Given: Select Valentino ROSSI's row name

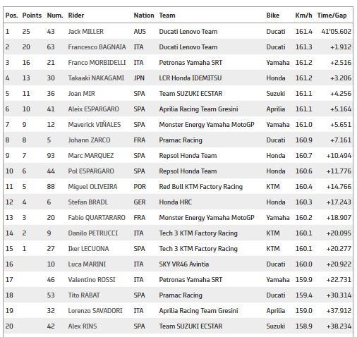Looking at the screenshot, I should (92, 280).
